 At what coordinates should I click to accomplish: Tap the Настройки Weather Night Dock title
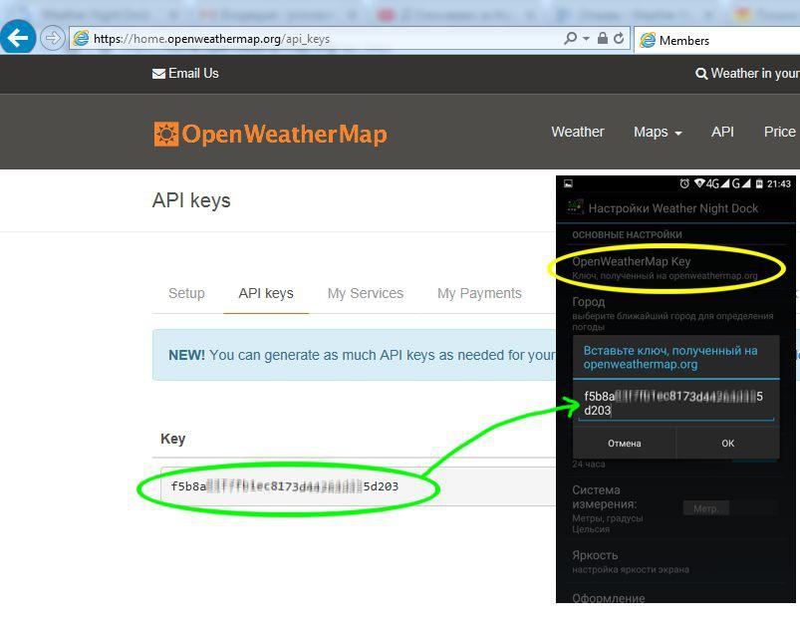672,208
